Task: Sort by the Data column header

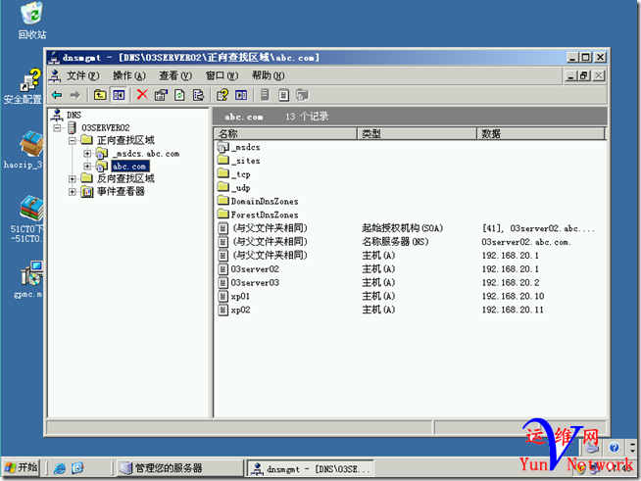Action: click(541, 133)
